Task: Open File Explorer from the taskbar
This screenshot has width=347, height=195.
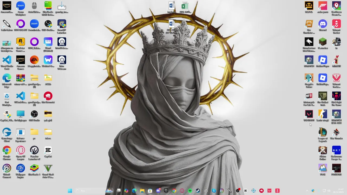Action: click(142, 191)
